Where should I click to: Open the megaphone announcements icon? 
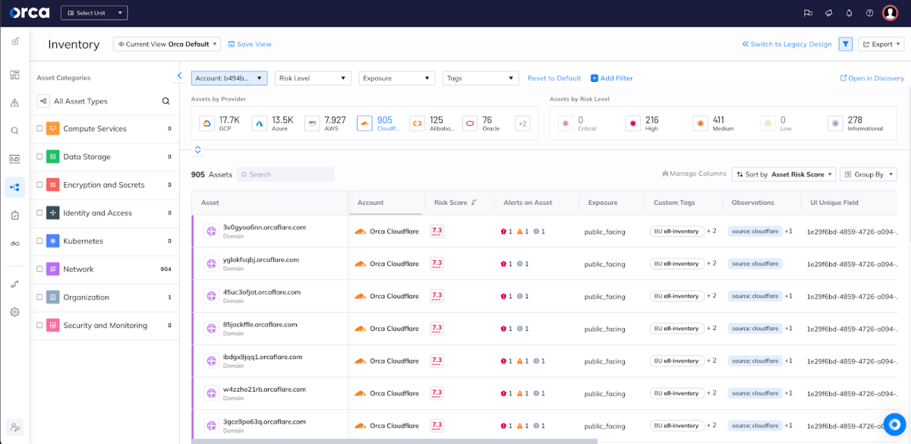828,13
